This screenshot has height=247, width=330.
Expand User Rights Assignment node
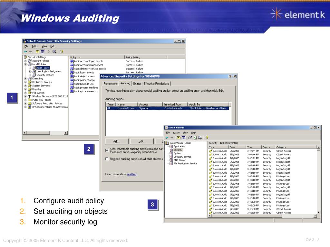(30, 71)
